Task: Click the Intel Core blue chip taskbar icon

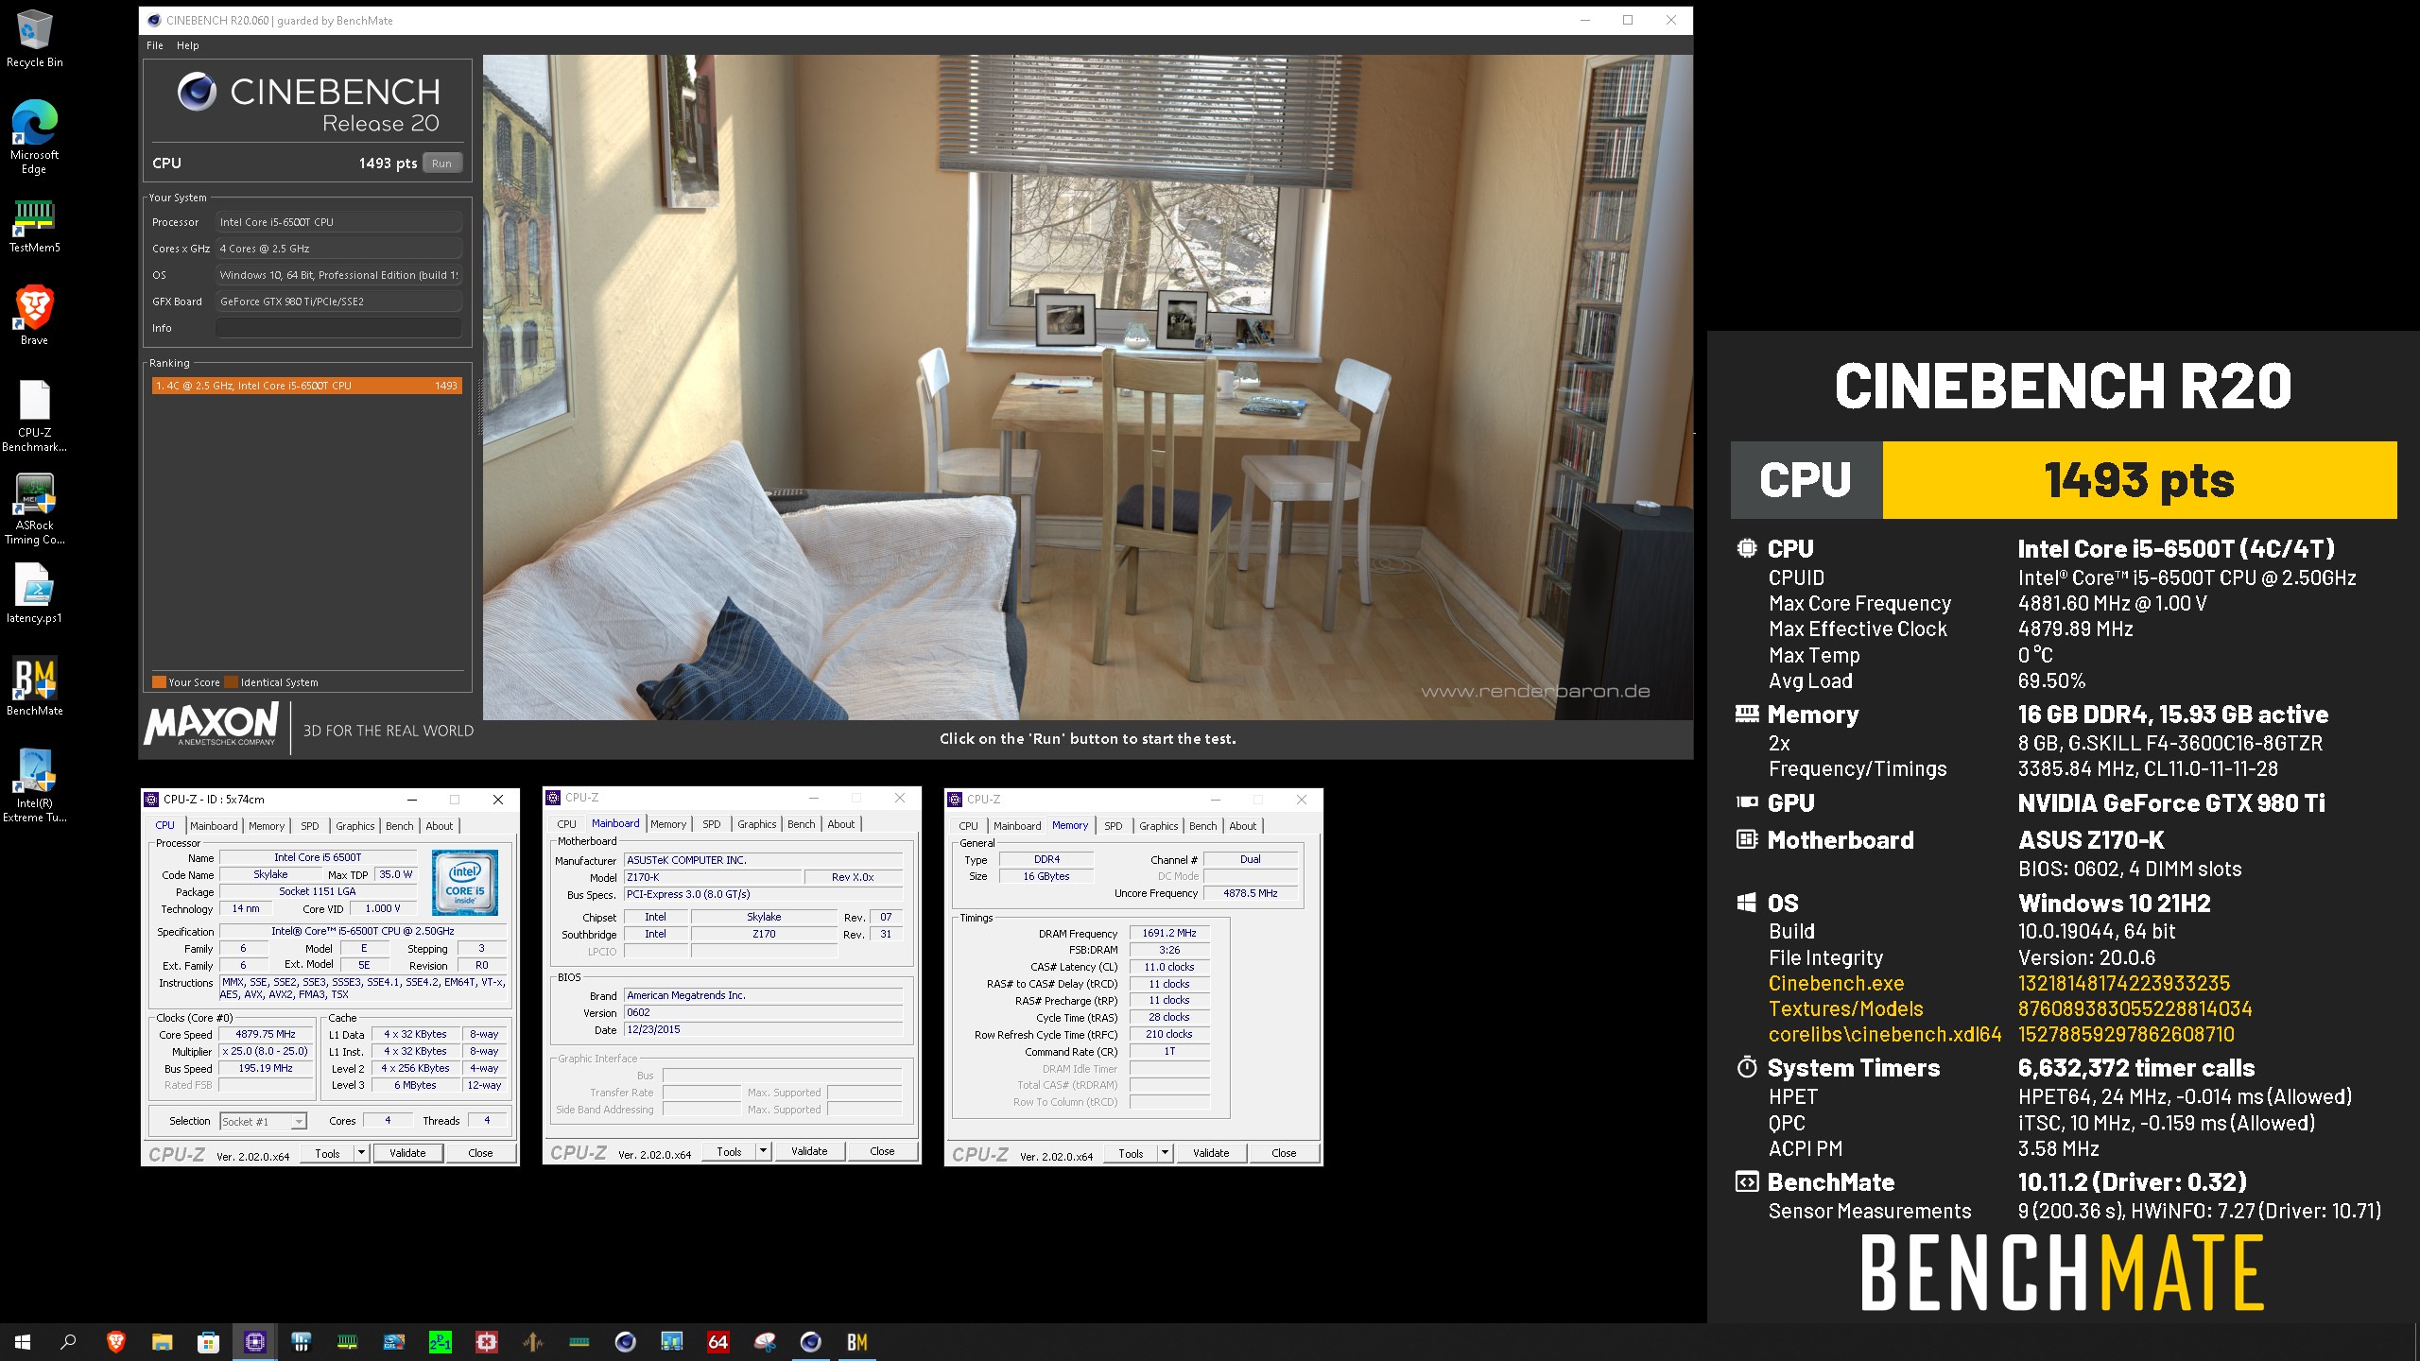Action: [x=393, y=1341]
